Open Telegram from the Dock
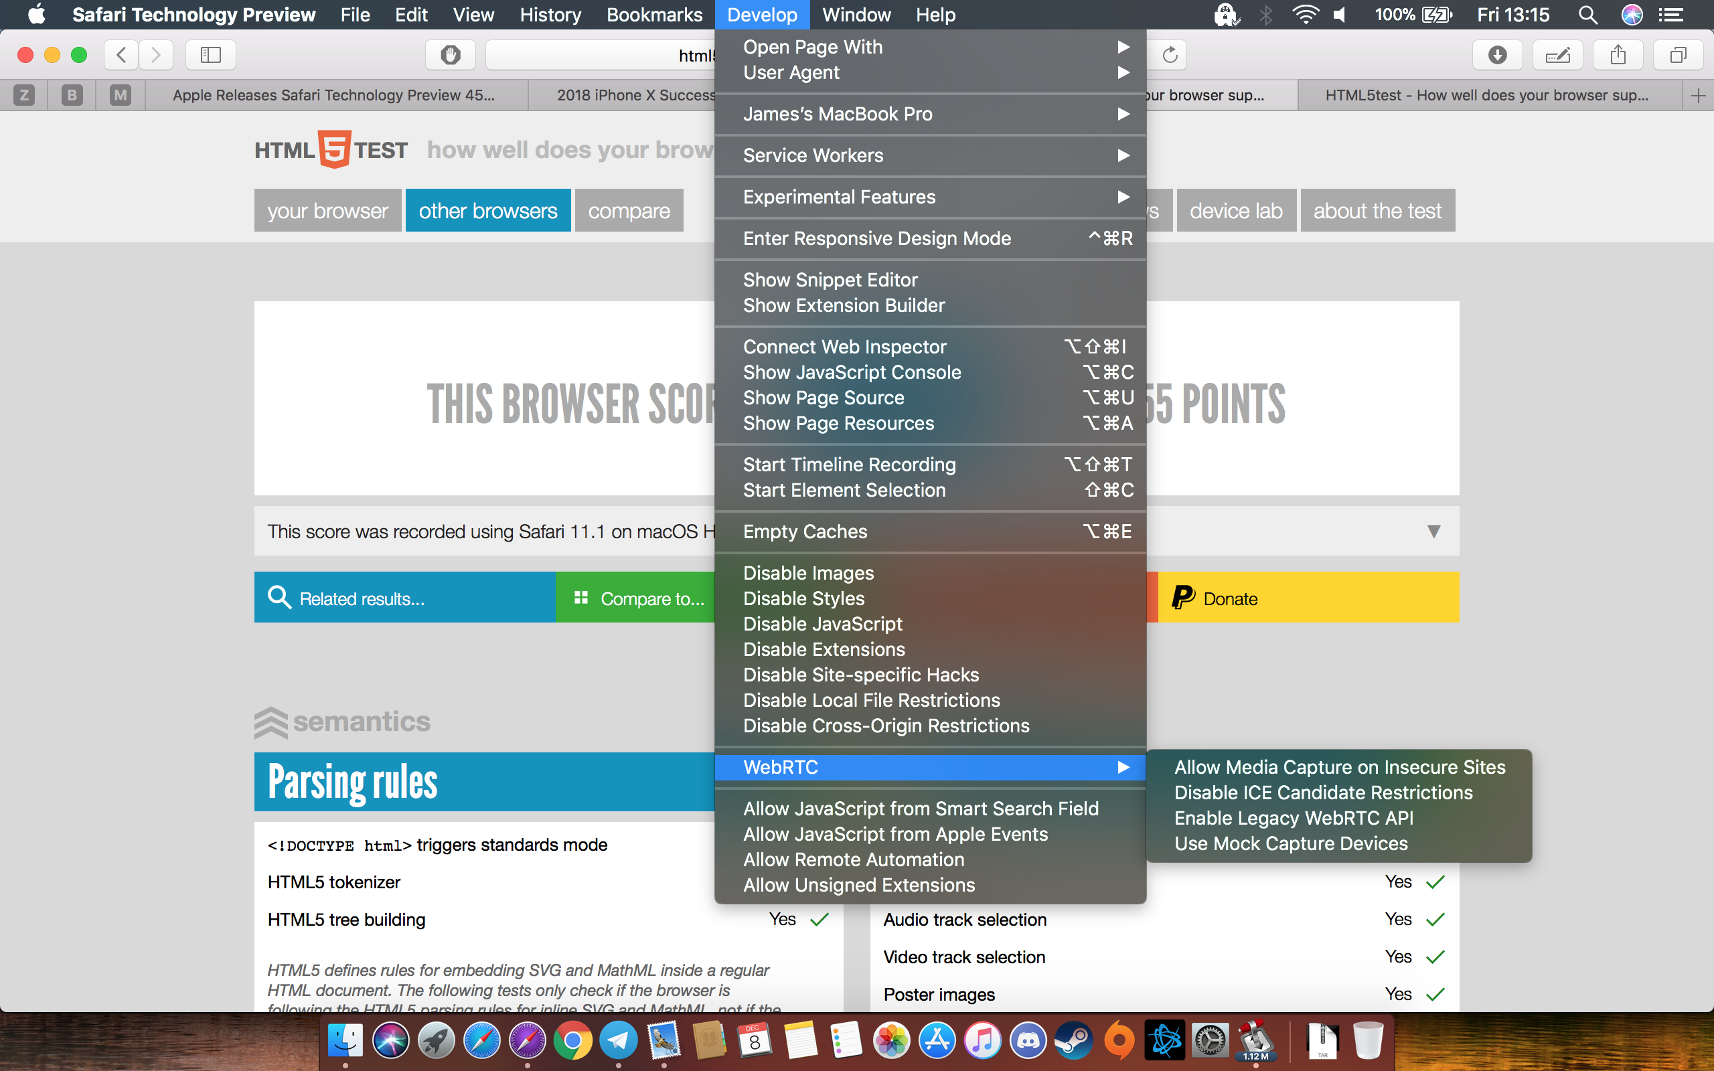 coord(617,1040)
